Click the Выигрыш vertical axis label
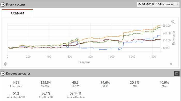 [174, 38]
